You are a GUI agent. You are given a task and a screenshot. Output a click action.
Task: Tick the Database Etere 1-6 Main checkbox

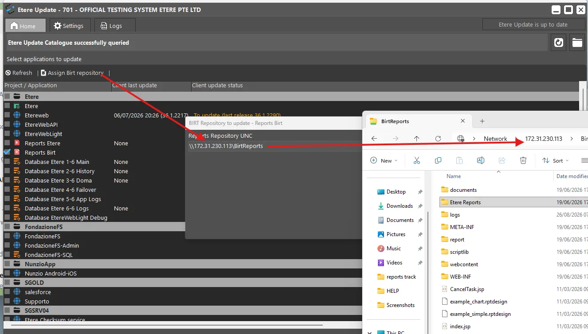pos(7,162)
